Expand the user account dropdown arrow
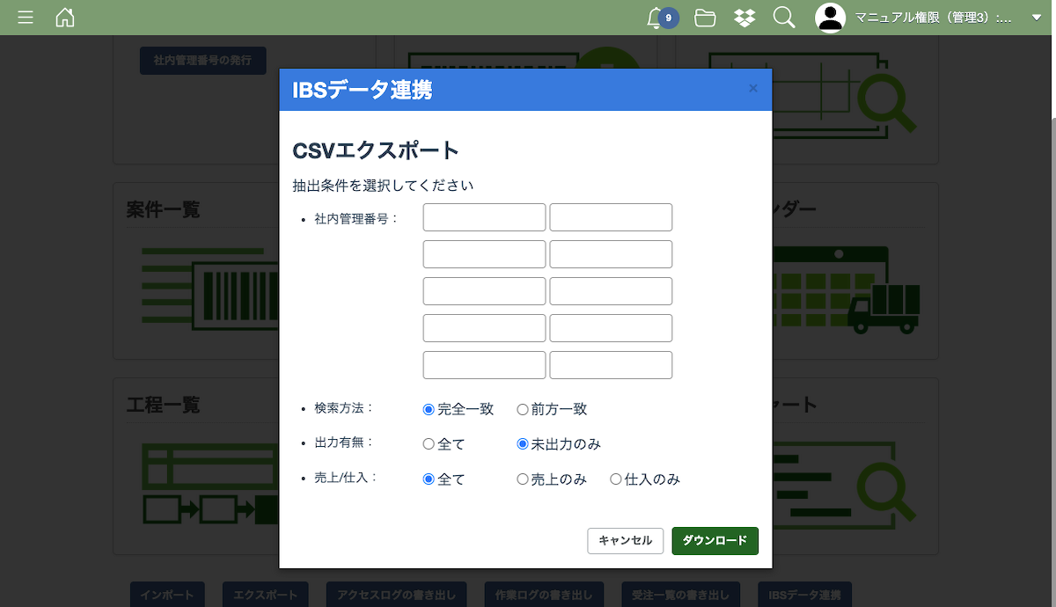This screenshot has height=607, width=1056. point(1036,18)
